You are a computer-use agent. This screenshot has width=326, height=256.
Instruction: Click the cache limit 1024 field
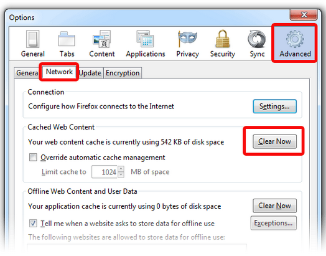point(105,172)
